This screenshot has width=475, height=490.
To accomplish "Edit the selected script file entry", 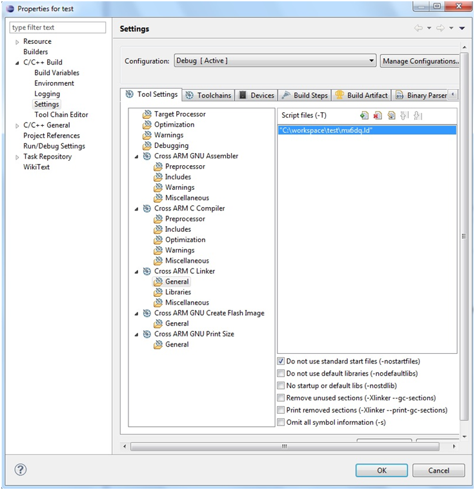I will (391, 116).
